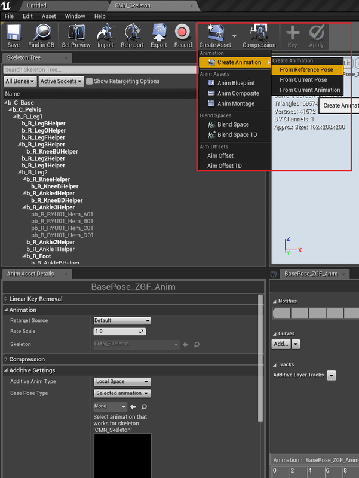Open Base Pose Type dropdown
Image resolution: width=359 pixels, height=478 pixels.
(122, 393)
